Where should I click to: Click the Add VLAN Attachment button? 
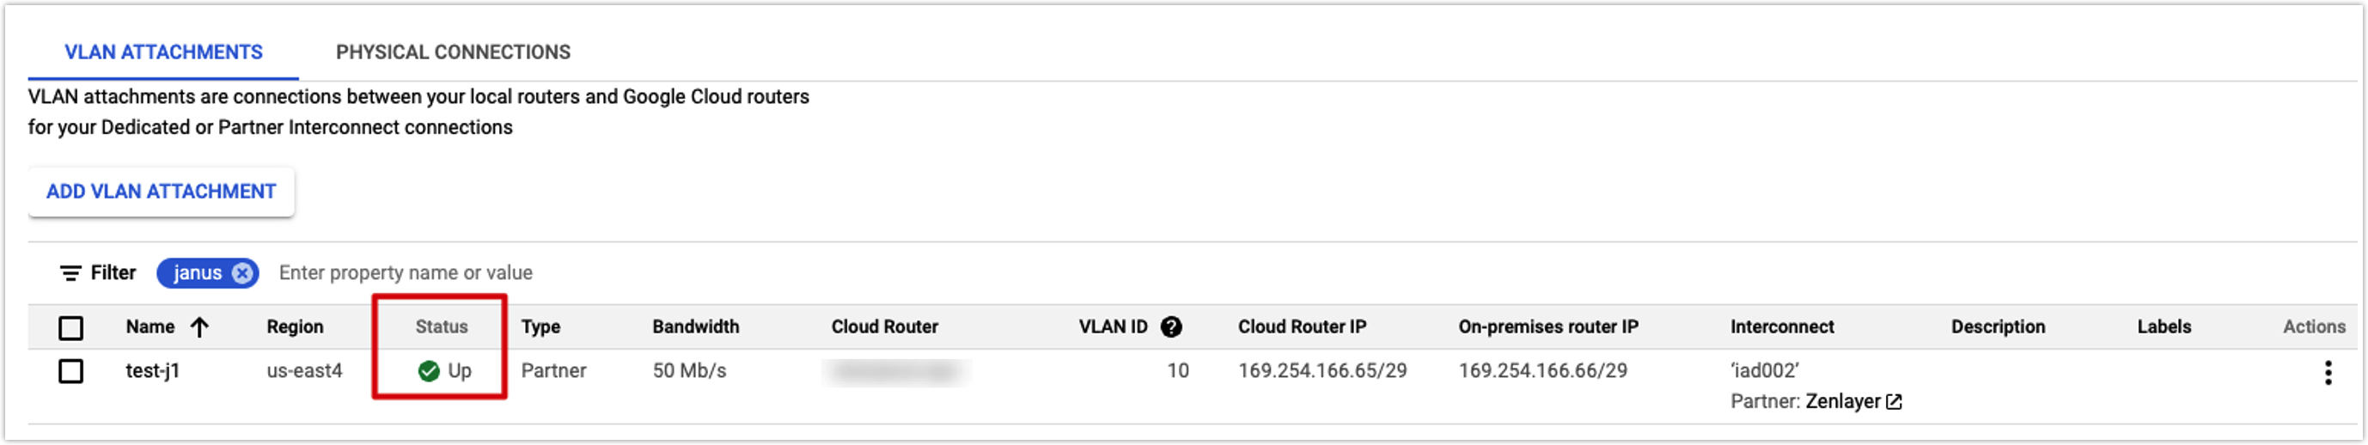pyautogui.click(x=161, y=192)
